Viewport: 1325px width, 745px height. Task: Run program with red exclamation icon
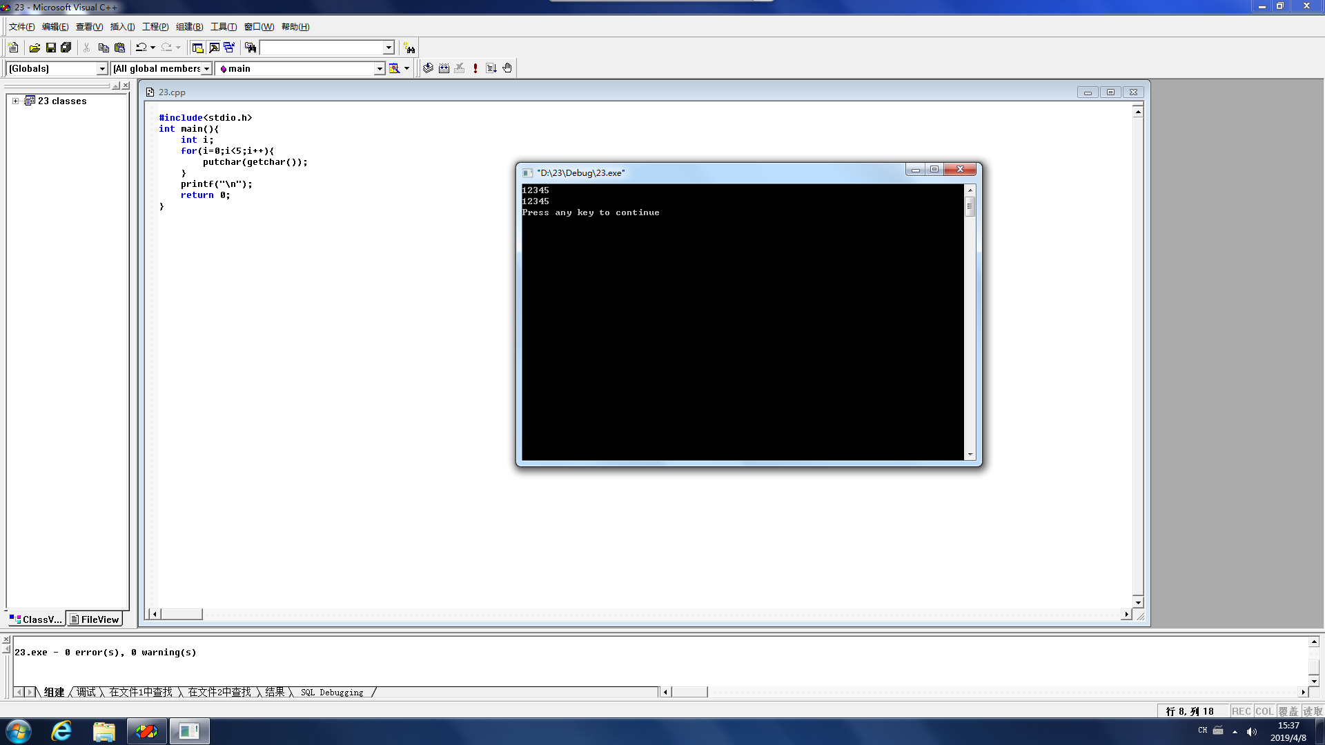coord(475,68)
